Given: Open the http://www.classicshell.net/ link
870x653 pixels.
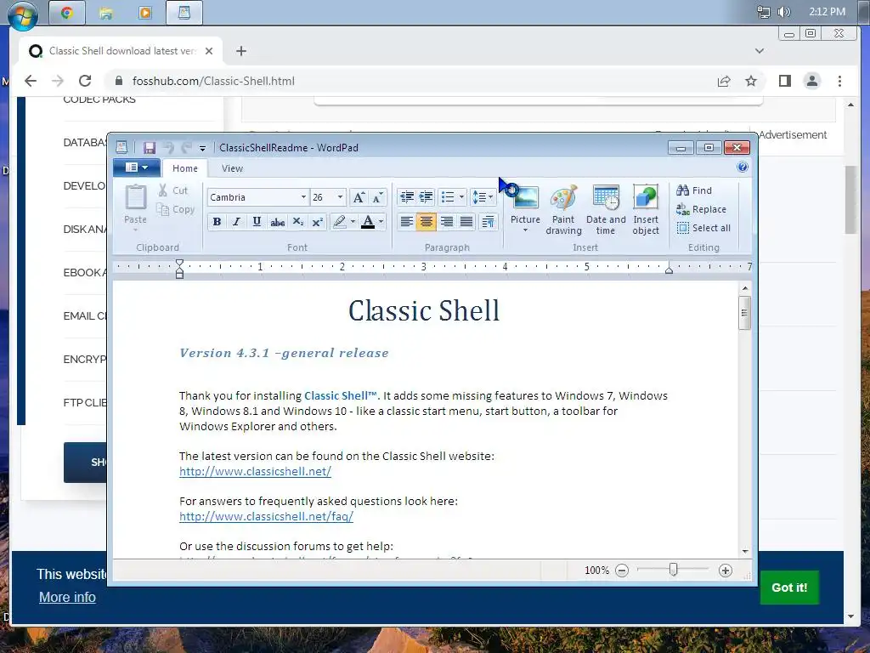Looking at the screenshot, I should coord(255,471).
